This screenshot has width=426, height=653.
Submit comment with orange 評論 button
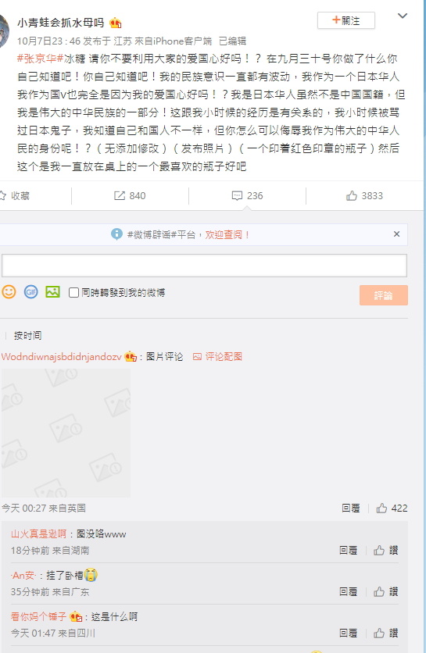(384, 295)
